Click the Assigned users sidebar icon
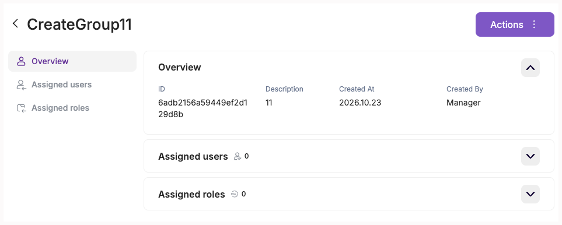 (22, 85)
